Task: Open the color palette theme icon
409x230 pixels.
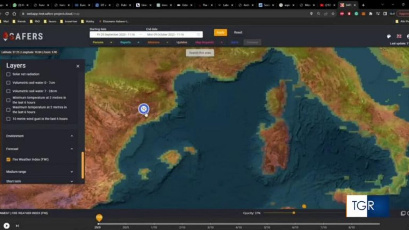Action: (x=389, y=36)
